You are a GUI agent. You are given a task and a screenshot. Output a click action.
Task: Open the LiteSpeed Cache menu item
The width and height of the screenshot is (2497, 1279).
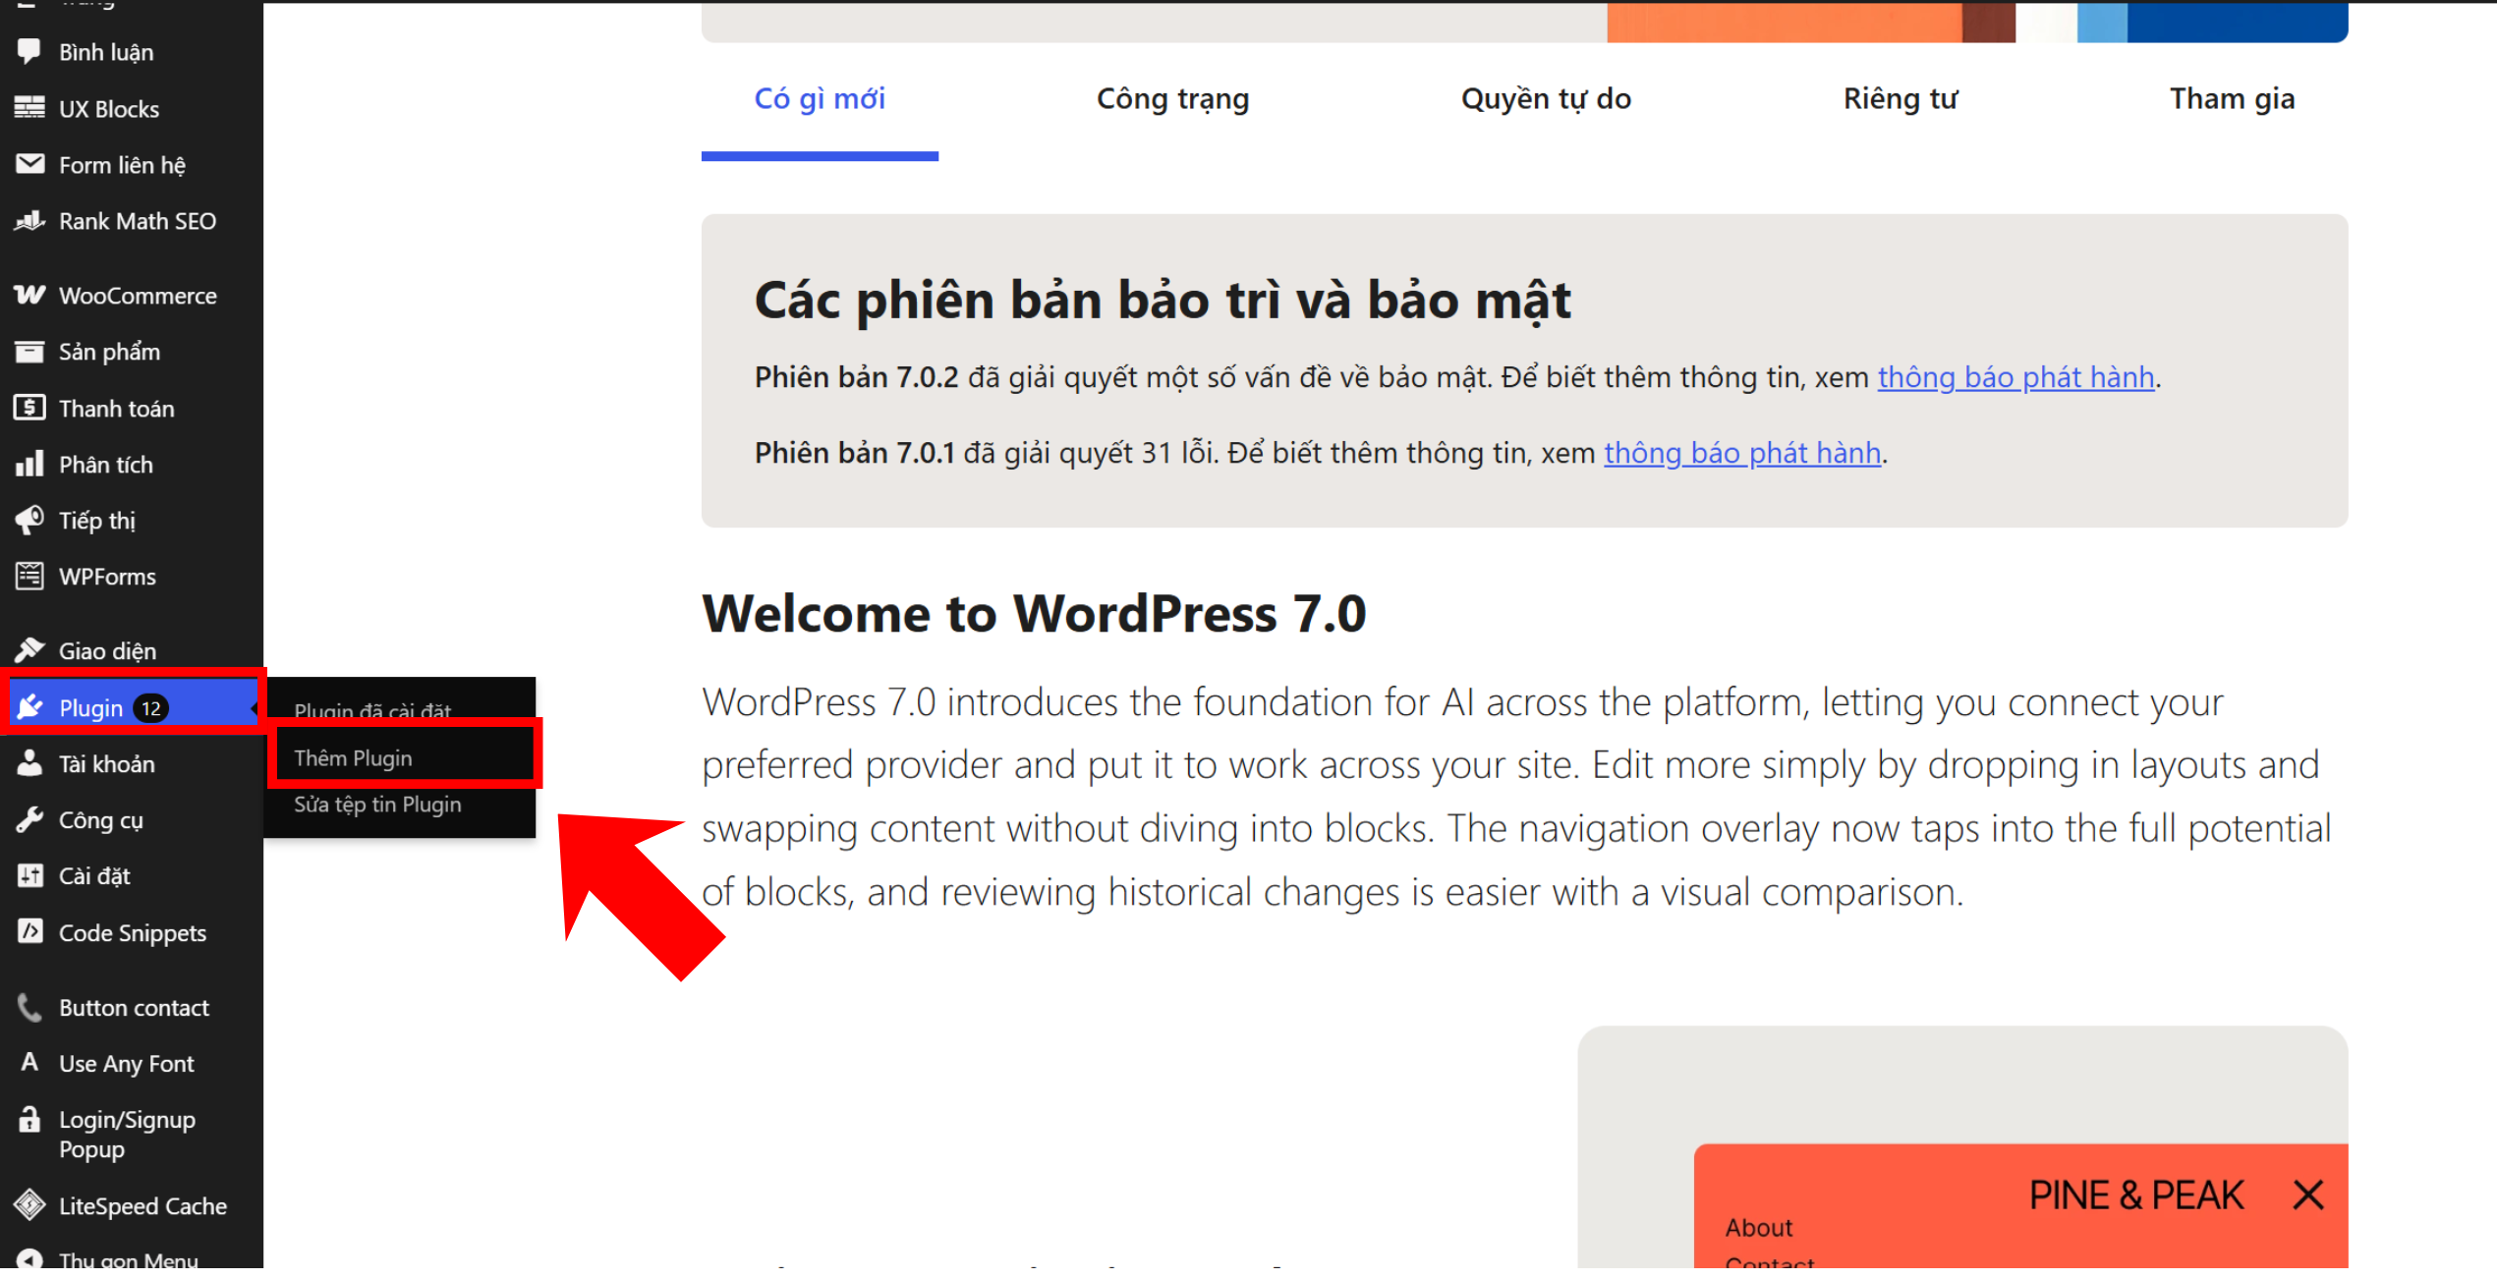(x=132, y=1205)
